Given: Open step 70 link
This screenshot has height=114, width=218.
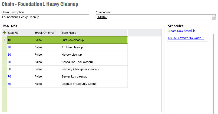Looking at the screenshot, I should pyautogui.click(x=9, y=76).
